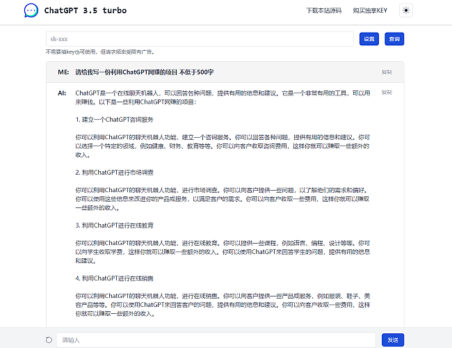This screenshot has width=452, height=348.
Task: Click heading 4. 利用ChatGPT进行在线销售
Action: pyautogui.click(x=114, y=278)
